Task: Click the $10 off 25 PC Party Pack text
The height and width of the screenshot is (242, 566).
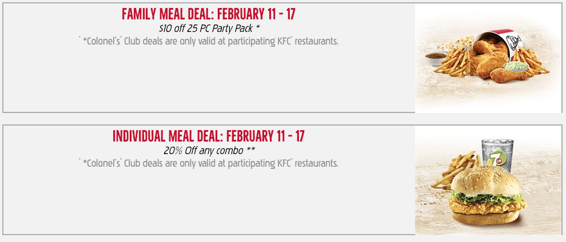Action: [209, 28]
